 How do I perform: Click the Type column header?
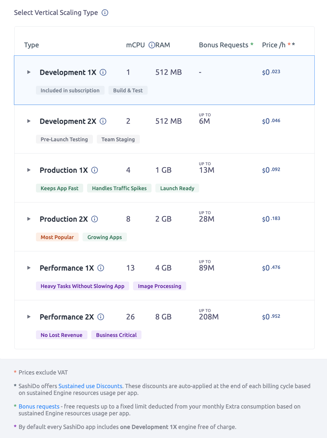(x=31, y=45)
